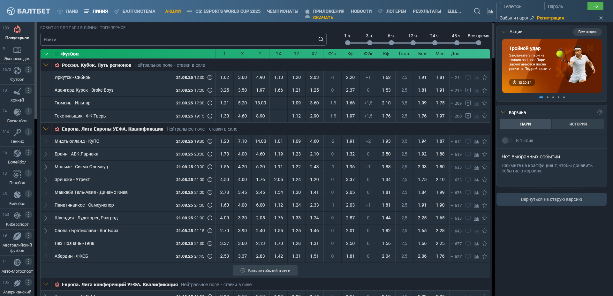Image resolution: width=613 pixels, height=296 pixels.
Task: Open info icon for Бранн - АЕК Ларнака
Action: pos(210,154)
